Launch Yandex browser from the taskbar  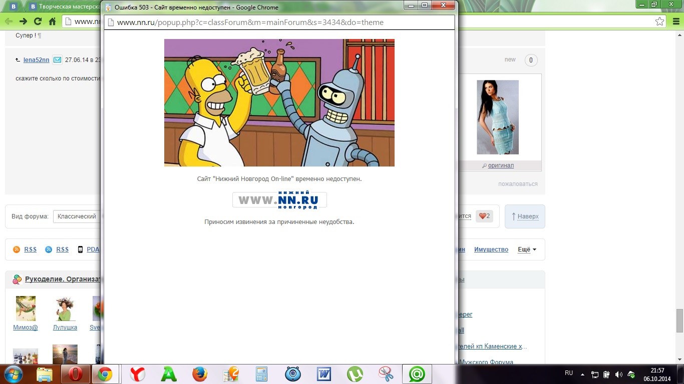(x=138, y=374)
